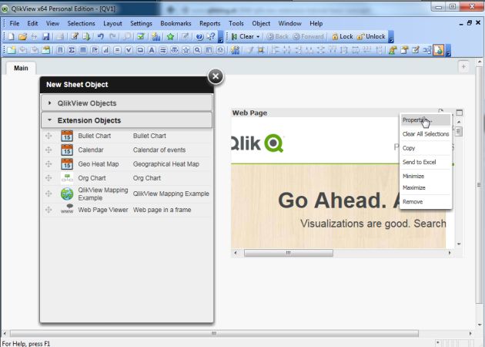The image size is (485, 347).
Task: Open the Tools menu
Action: click(236, 24)
